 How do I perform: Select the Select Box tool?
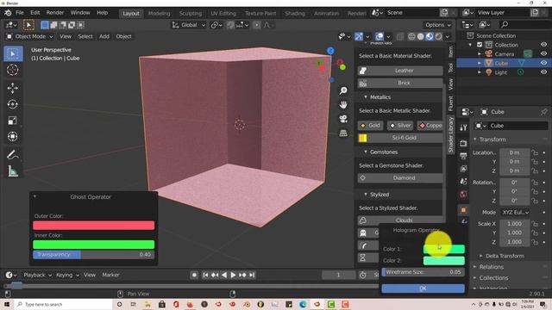pyautogui.click(x=13, y=53)
